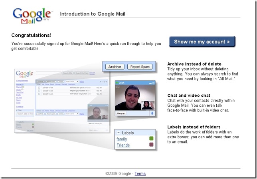This screenshot has width=257, height=179.
Task: Click the green color swatch beside family
Action: [151, 138]
